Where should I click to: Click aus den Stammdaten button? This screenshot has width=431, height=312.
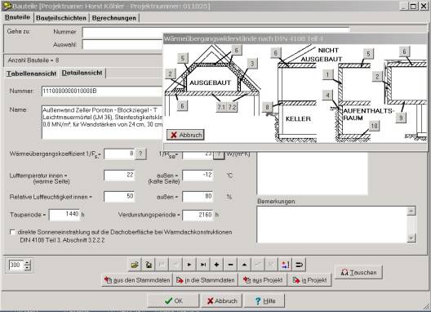pos(137,280)
